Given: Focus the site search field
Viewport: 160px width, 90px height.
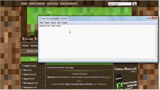Looking at the screenshot, I should (x=120, y=4).
